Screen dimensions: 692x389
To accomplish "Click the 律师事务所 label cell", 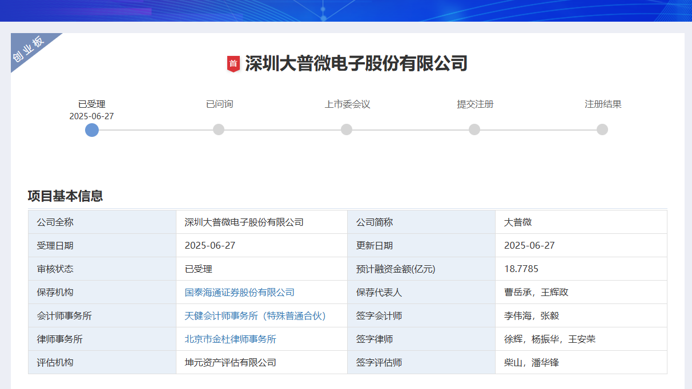I will click(x=102, y=339).
